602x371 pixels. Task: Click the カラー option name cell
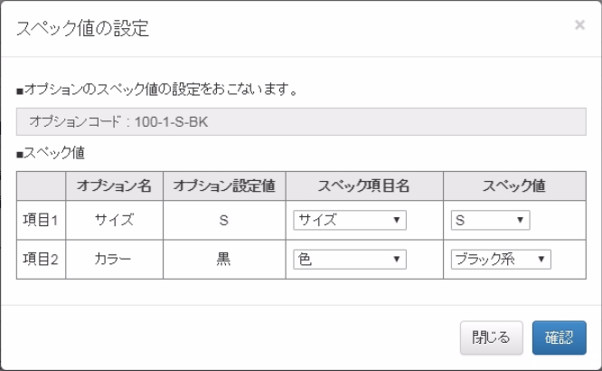point(115,260)
